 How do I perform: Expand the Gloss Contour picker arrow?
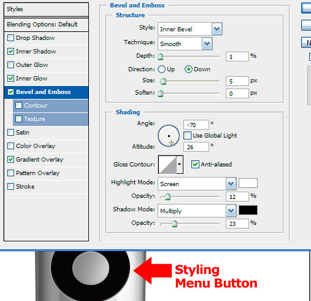coord(180,165)
